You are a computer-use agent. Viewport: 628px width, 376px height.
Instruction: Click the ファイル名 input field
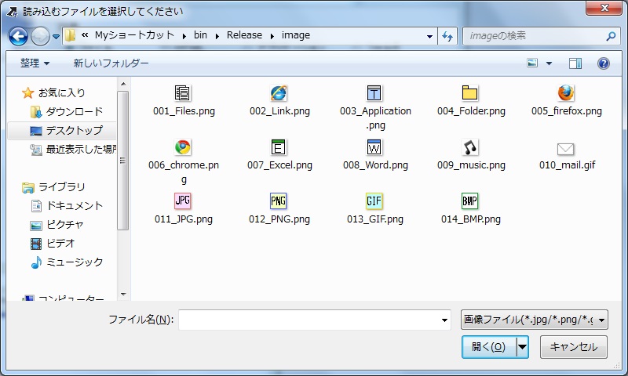point(315,320)
